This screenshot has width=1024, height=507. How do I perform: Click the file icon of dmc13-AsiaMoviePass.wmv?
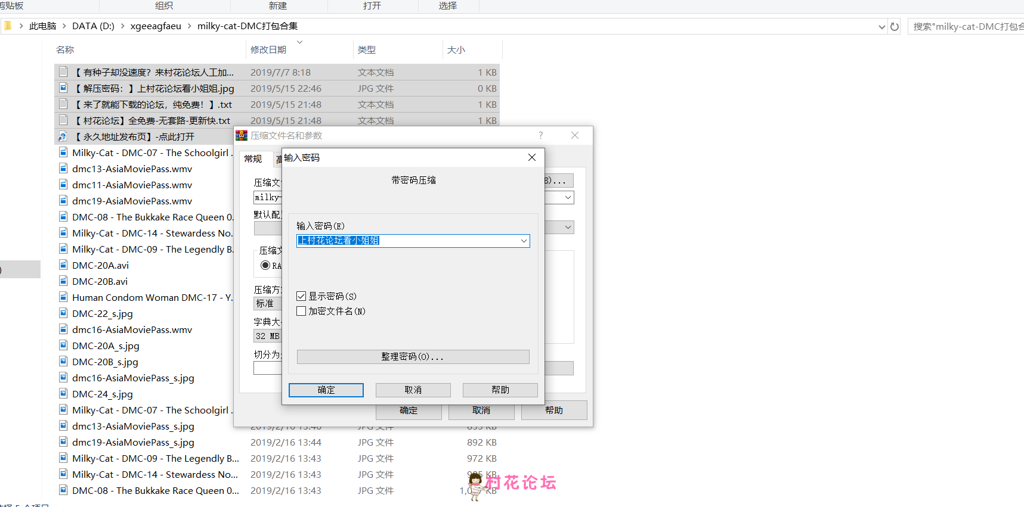[x=63, y=169]
